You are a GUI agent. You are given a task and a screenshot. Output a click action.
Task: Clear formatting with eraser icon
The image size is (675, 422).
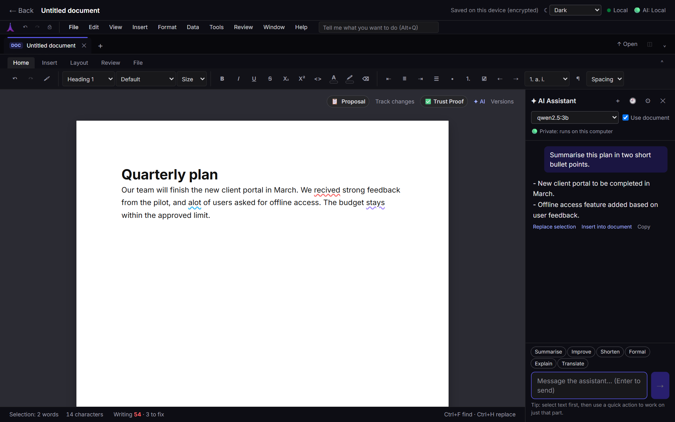pyautogui.click(x=366, y=79)
